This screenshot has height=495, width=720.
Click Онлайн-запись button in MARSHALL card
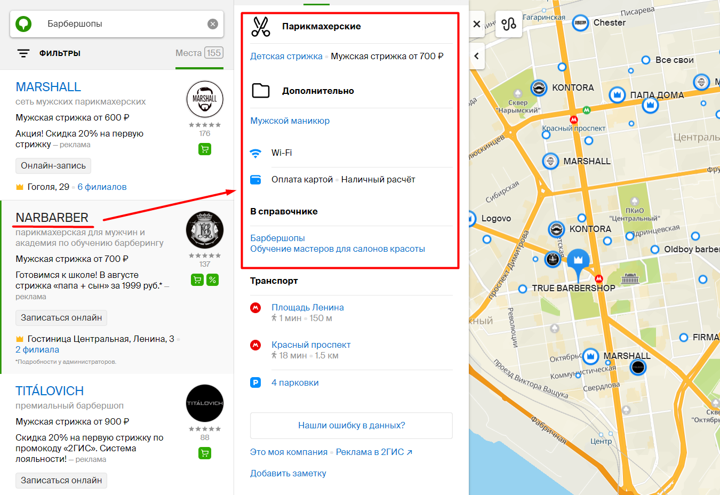tap(53, 166)
